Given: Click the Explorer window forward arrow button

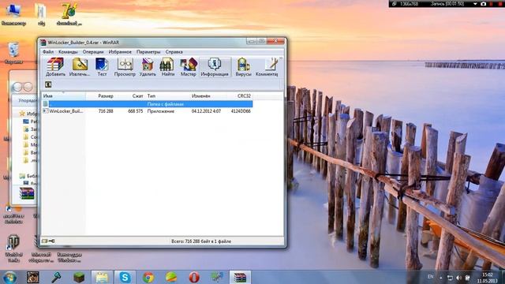Looking at the screenshot, I should pyautogui.click(x=28, y=87).
